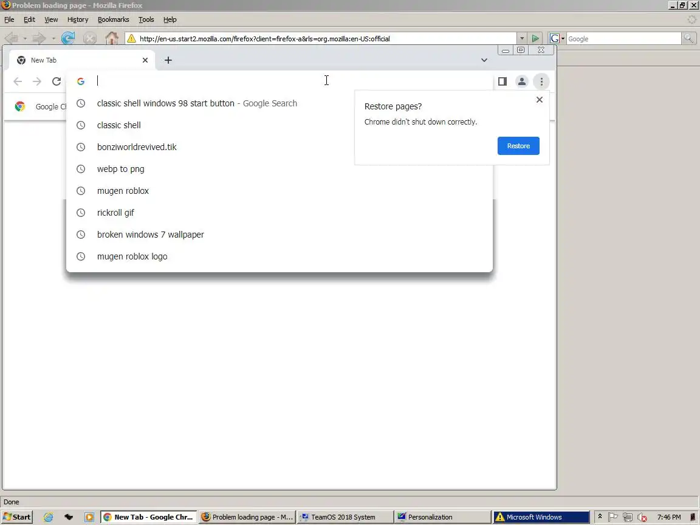Click the 7:46 PM clock in tray
The height and width of the screenshot is (525, 700).
pyautogui.click(x=669, y=517)
